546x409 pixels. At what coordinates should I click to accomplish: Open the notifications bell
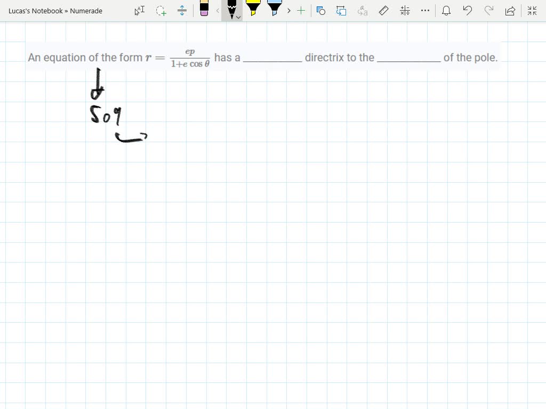(x=446, y=11)
